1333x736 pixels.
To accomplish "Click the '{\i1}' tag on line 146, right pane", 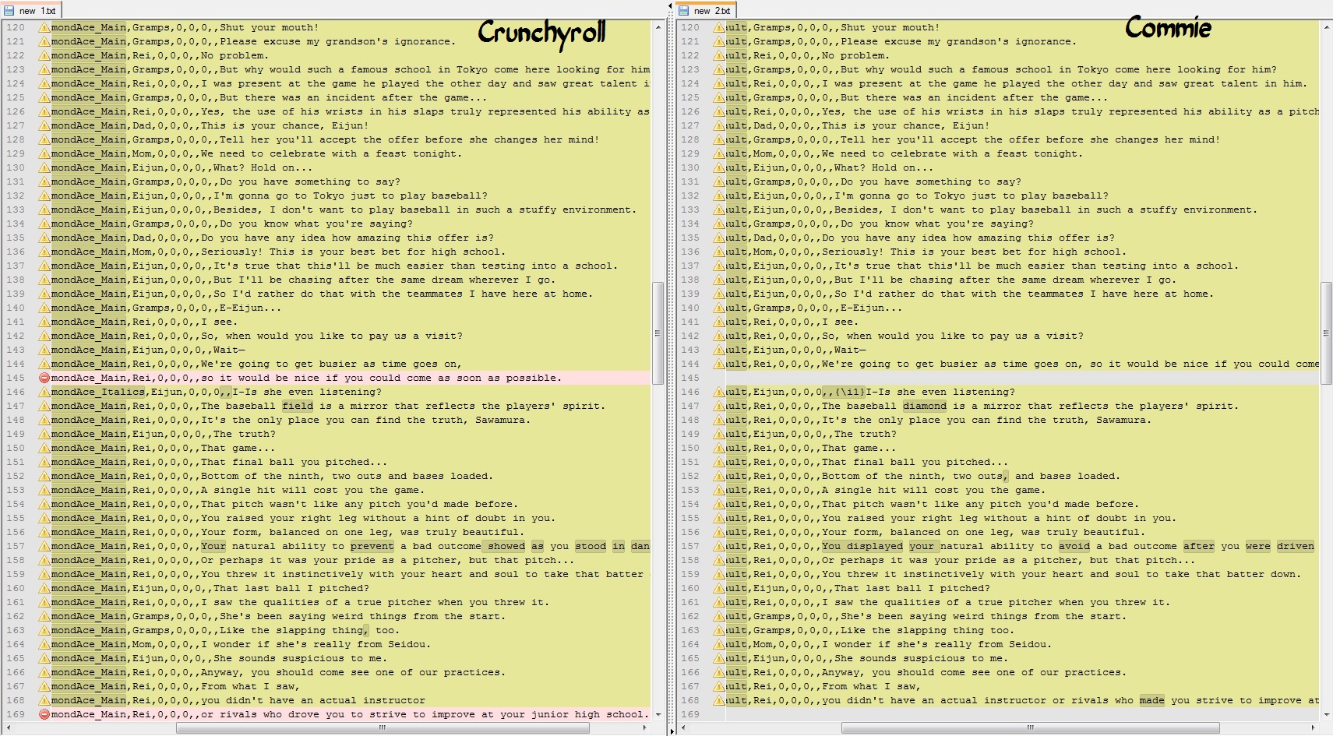I will click(850, 392).
